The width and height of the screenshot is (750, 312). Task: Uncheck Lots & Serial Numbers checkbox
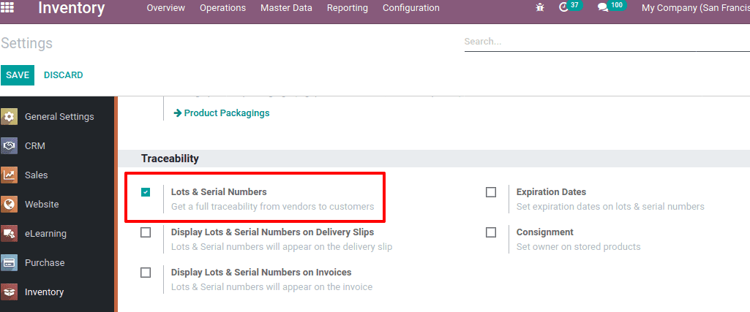tap(146, 192)
